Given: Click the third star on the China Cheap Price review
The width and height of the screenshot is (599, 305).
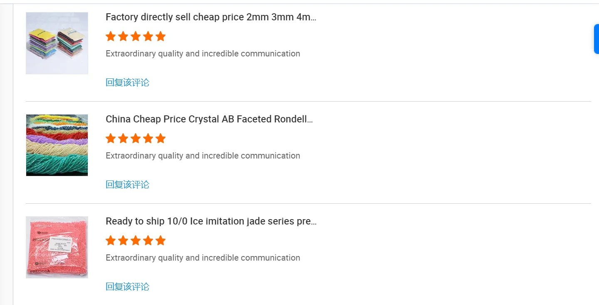Looking at the screenshot, I should point(136,139).
